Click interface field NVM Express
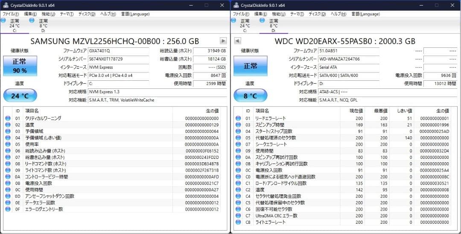This screenshot has height=234, width=461. click(118, 67)
